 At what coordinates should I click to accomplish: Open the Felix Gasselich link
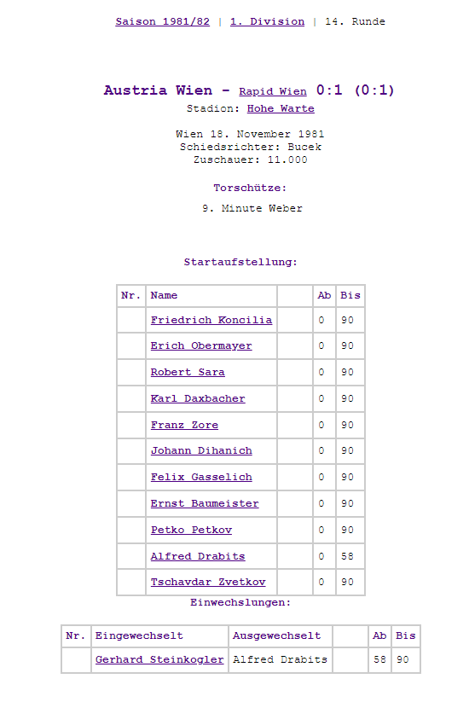(x=201, y=477)
